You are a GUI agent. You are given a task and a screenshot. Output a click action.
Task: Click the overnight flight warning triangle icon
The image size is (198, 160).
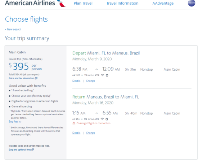[74, 123]
